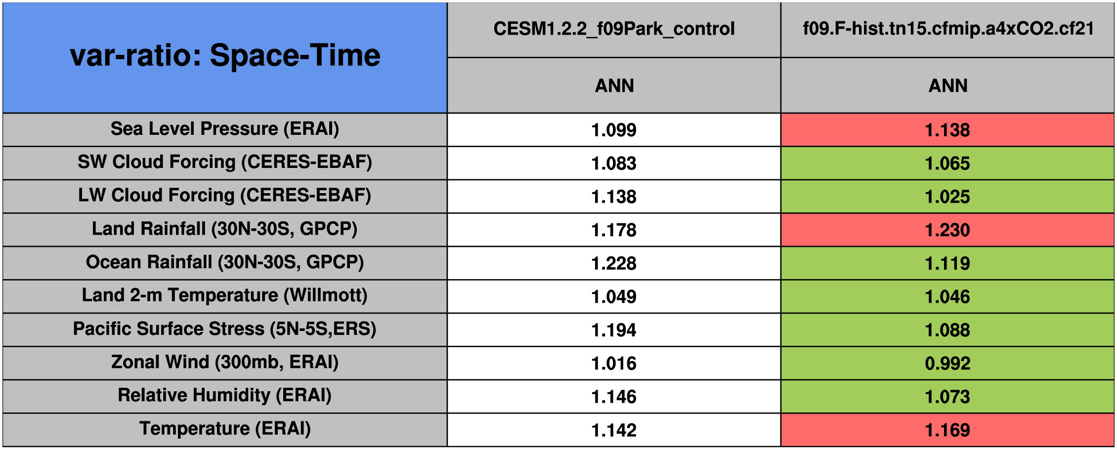Click Land Rainfall (30N-30S, GPCP) row label
This screenshot has height=450, width=1117.
pyautogui.click(x=225, y=229)
